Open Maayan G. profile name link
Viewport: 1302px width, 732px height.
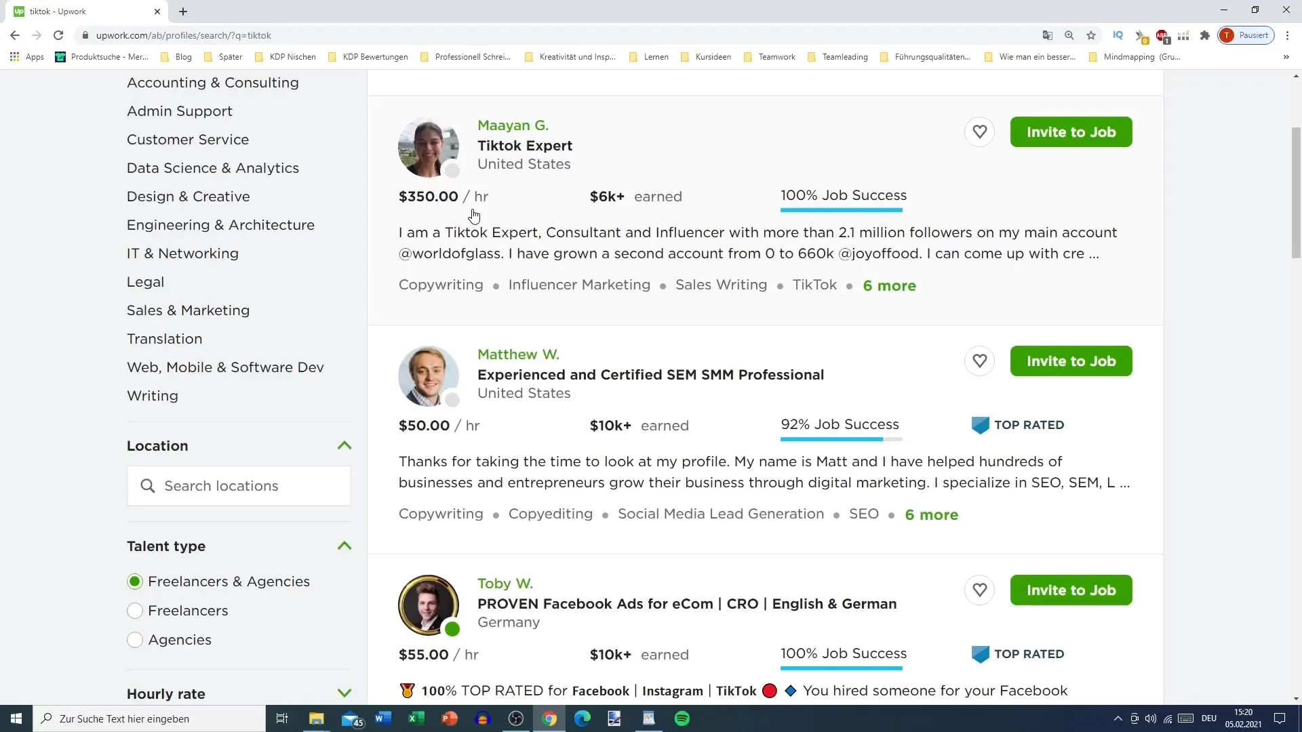[x=513, y=125]
